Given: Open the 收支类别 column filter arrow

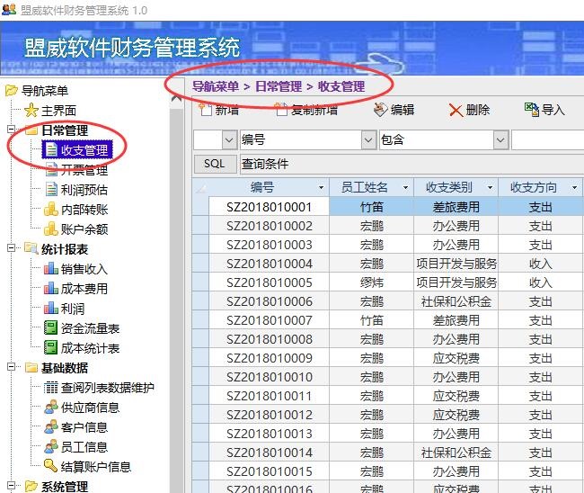Looking at the screenshot, I should coord(491,188).
